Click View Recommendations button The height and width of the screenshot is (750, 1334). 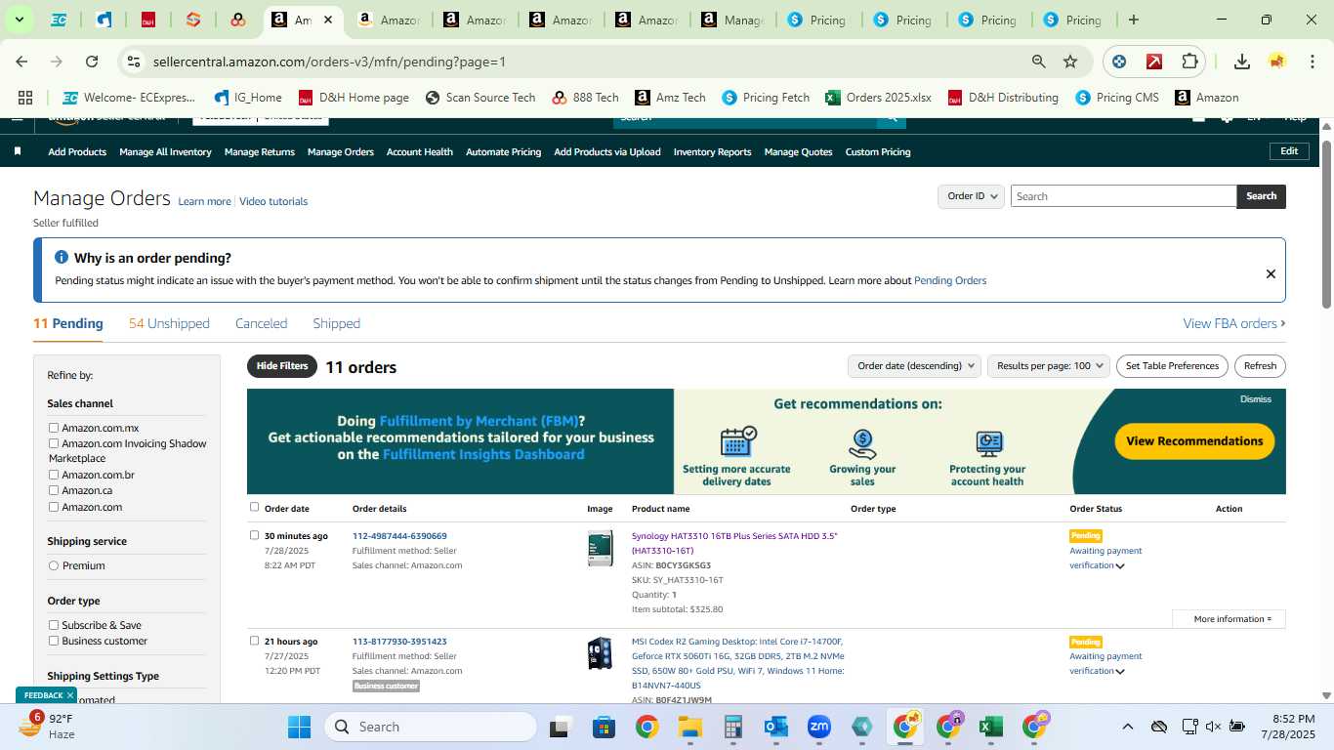tap(1194, 441)
